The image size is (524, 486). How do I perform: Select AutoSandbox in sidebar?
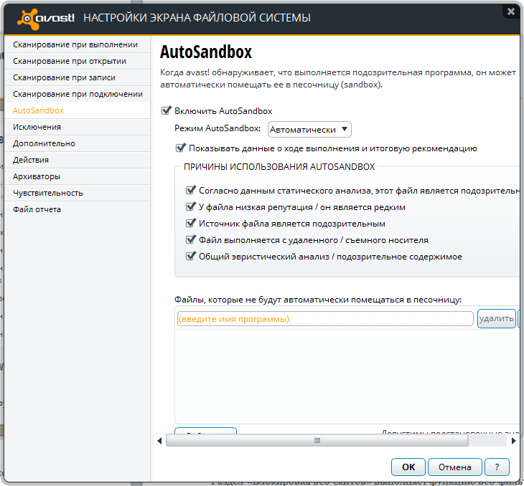point(78,110)
